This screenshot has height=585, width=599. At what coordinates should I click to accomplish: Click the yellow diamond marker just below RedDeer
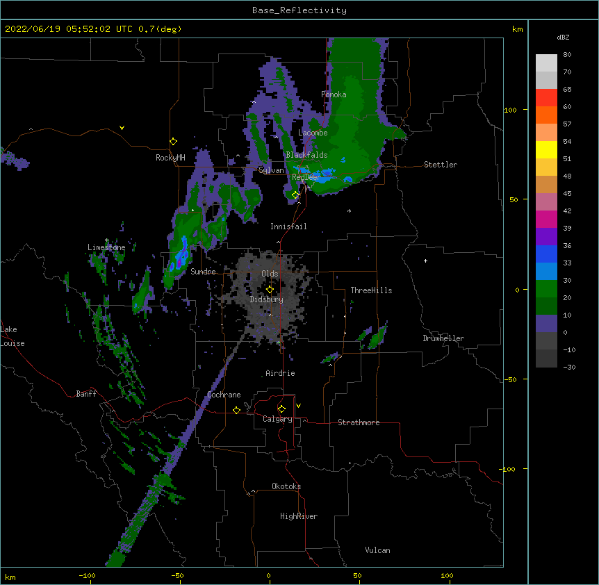pyautogui.click(x=295, y=195)
